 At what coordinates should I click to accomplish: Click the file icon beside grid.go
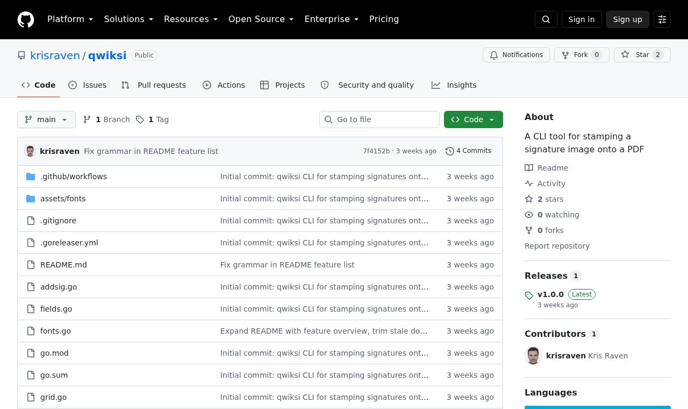pos(31,397)
